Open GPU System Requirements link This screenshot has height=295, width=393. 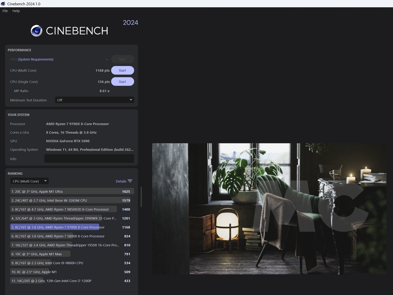36,59
